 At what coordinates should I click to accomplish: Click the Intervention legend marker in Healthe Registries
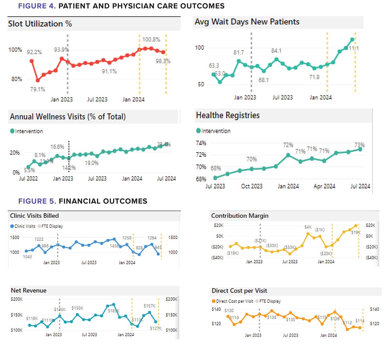pos(199,130)
